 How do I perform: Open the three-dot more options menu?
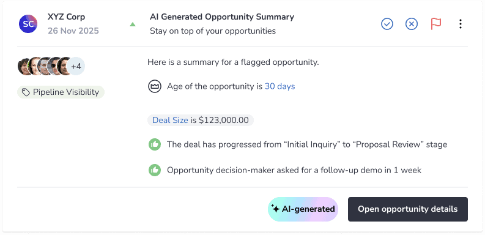tap(461, 24)
